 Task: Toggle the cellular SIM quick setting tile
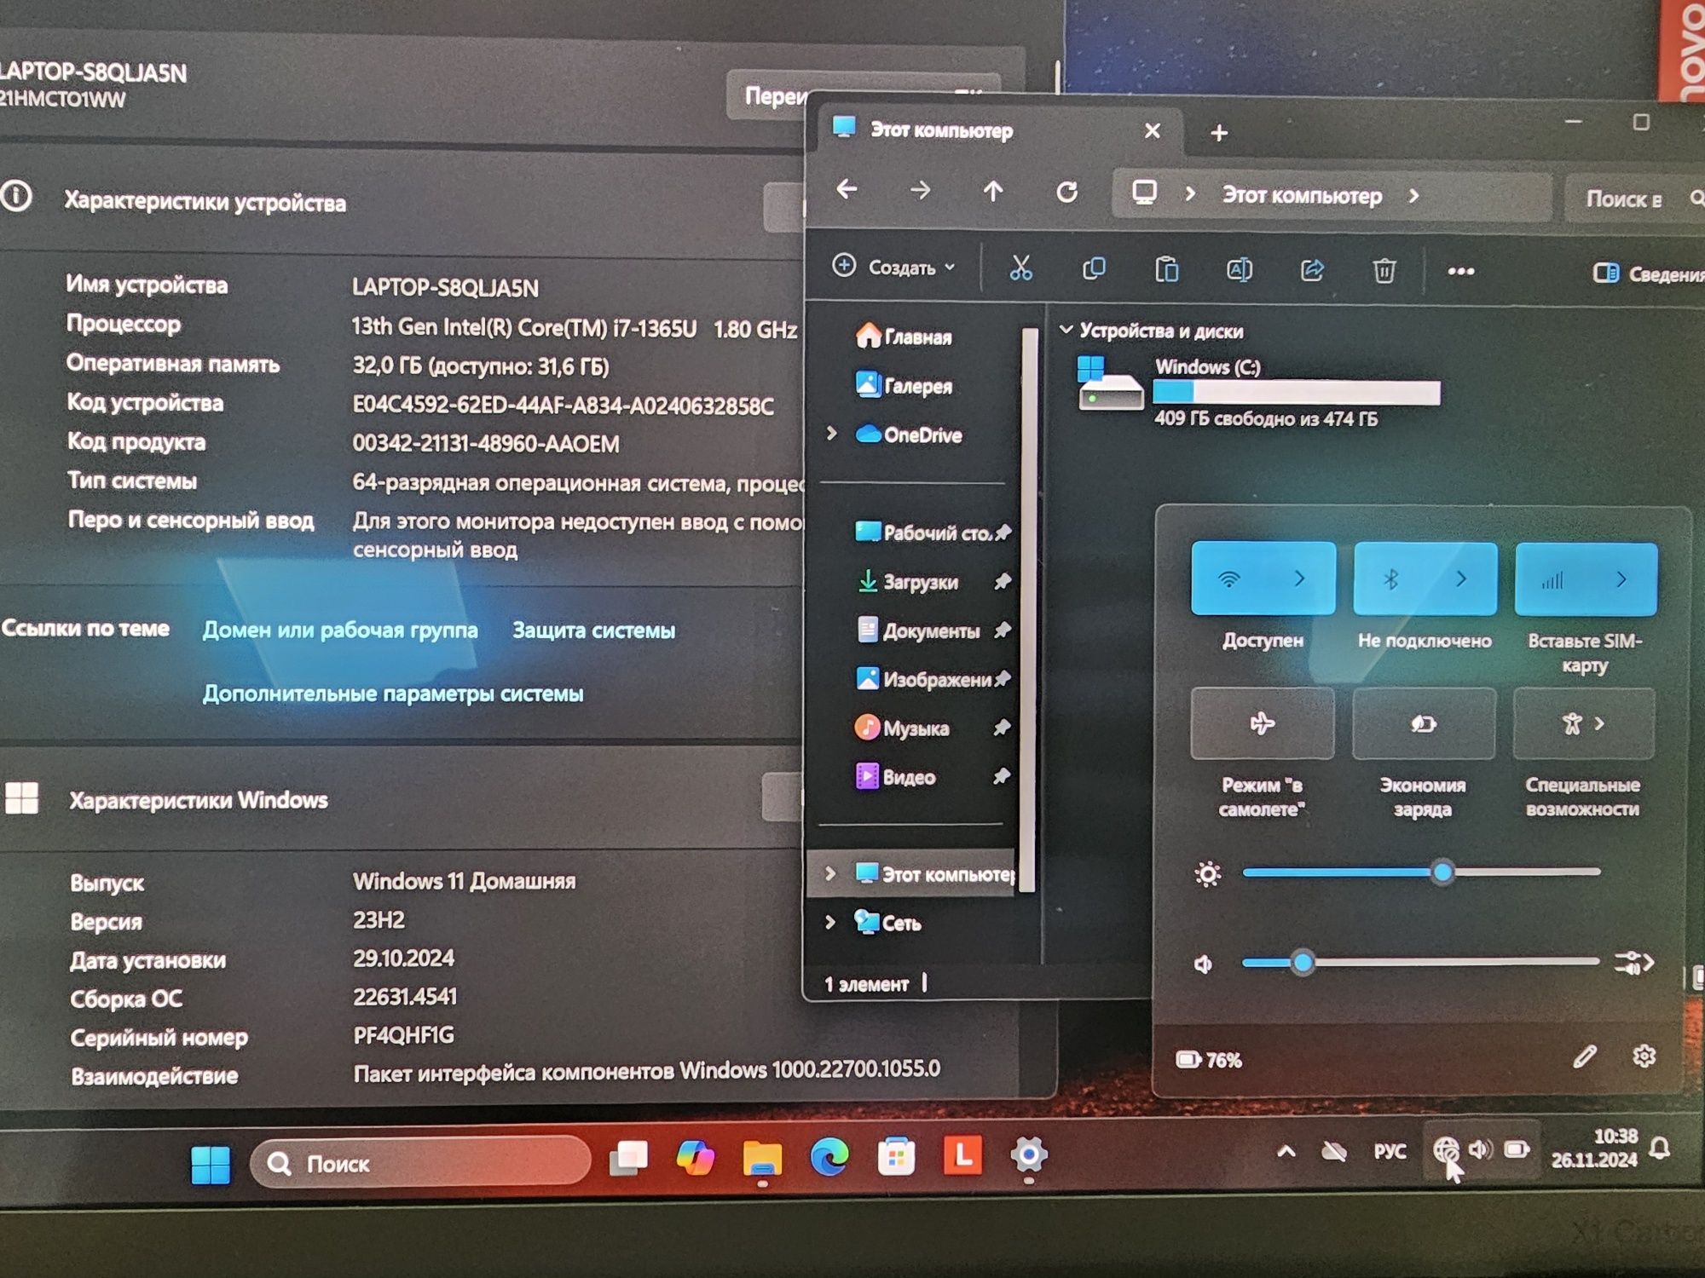pos(1552,580)
